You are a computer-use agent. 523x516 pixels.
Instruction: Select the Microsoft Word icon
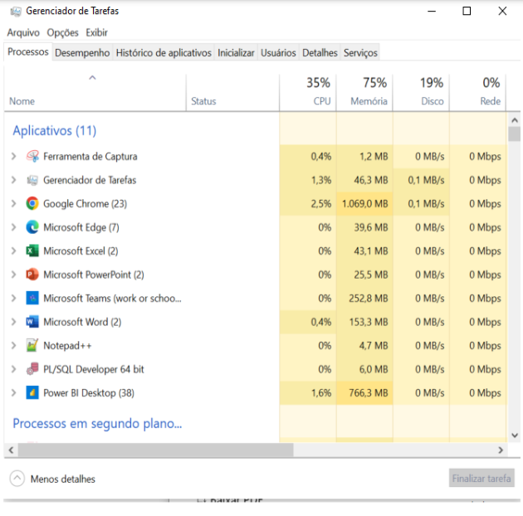point(32,322)
